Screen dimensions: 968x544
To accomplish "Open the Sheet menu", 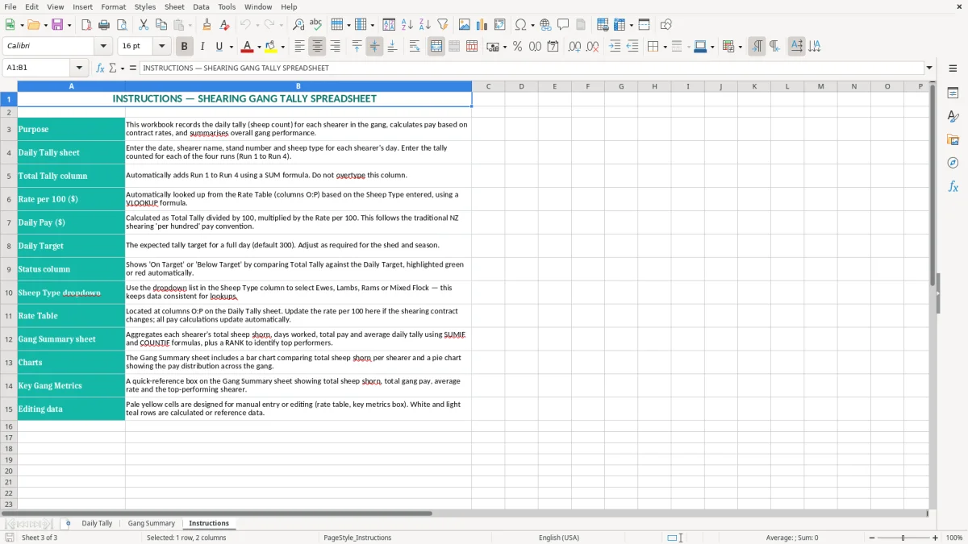I will (x=174, y=6).
